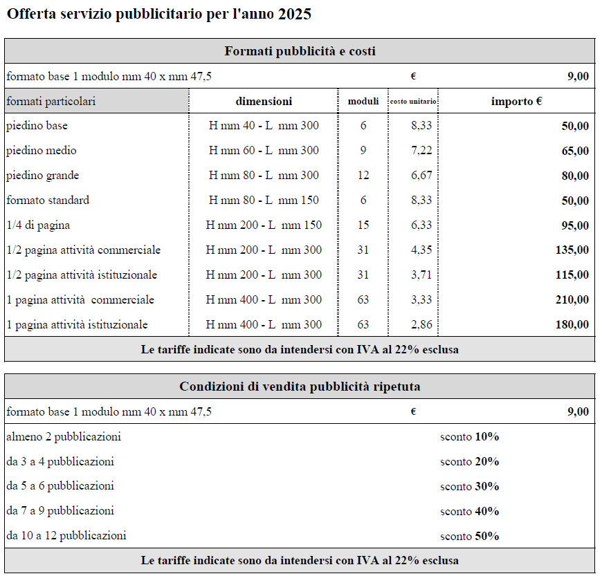Viewport: 602px width, 576px height.
Task: Select the 'piedino medio' row label
Action: coord(42,151)
